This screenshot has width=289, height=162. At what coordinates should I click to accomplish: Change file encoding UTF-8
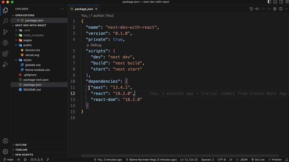(x=222, y=160)
